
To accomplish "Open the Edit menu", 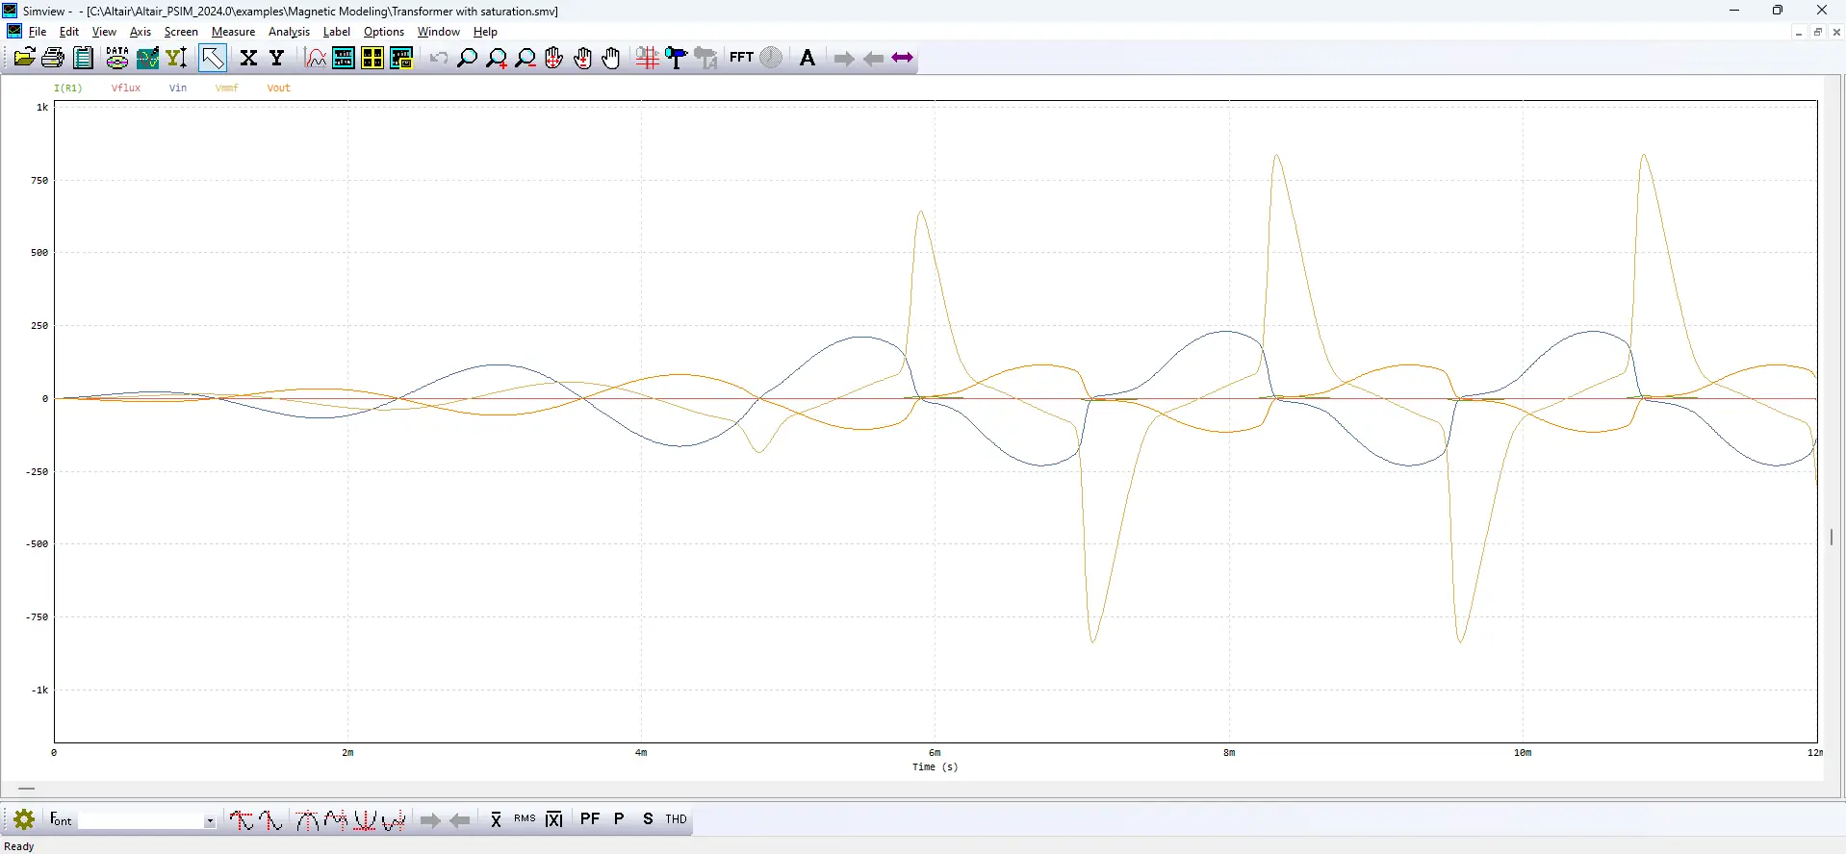I will coord(69,32).
